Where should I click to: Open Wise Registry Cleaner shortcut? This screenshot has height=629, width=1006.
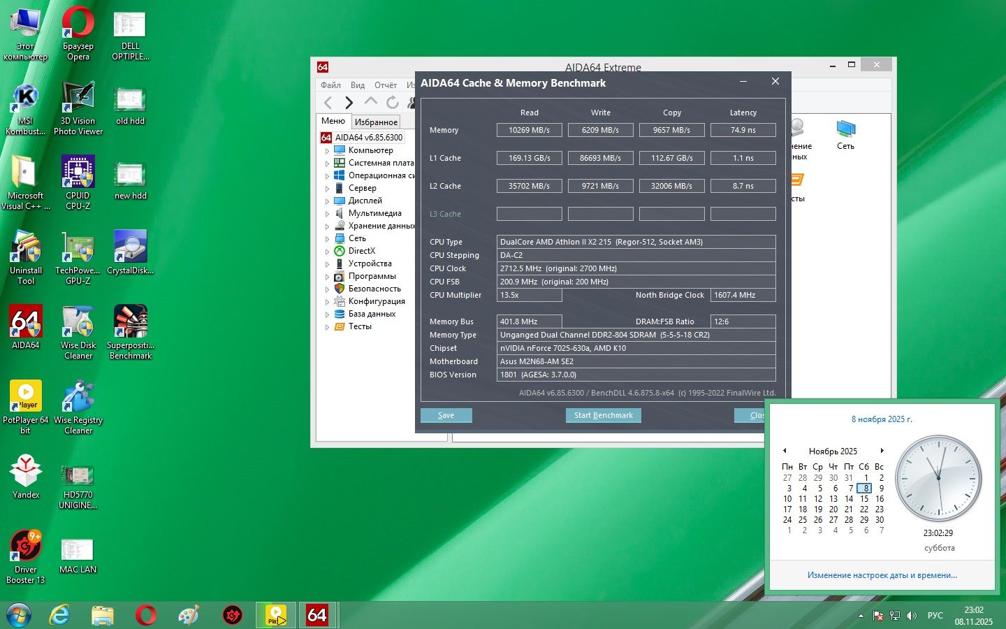pos(78,407)
